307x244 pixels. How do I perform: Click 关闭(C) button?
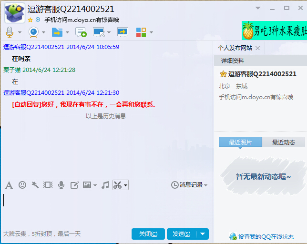tap(148, 234)
